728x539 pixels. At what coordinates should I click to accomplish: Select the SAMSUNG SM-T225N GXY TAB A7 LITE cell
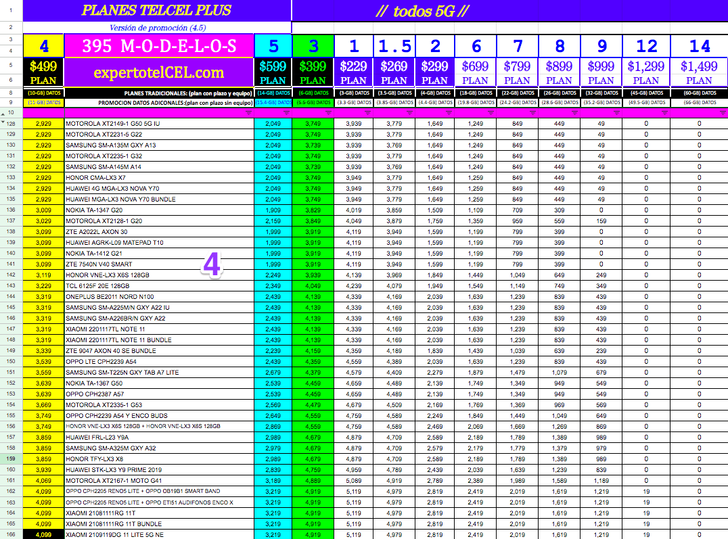click(159, 373)
